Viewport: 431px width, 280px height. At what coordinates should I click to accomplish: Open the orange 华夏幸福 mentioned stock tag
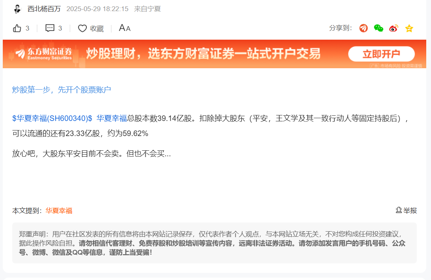(59, 211)
